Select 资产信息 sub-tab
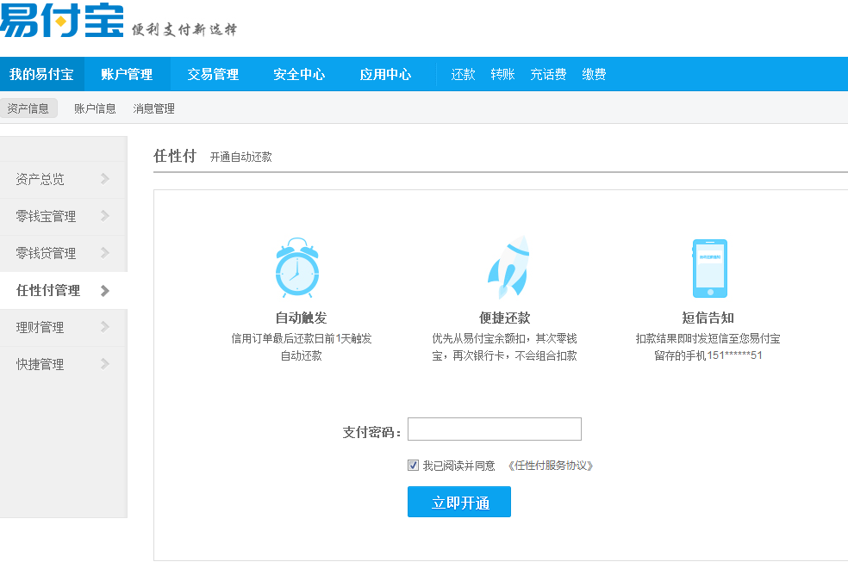Viewport: 848px width, 562px height. click(x=28, y=108)
